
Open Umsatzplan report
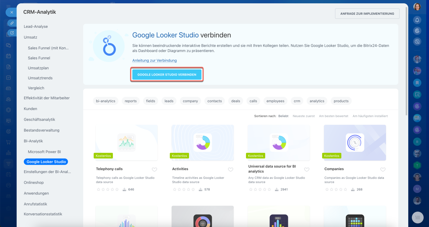38,68
